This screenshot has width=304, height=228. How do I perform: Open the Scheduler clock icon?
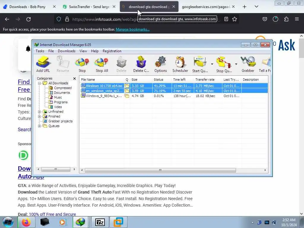pyautogui.click(x=180, y=64)
